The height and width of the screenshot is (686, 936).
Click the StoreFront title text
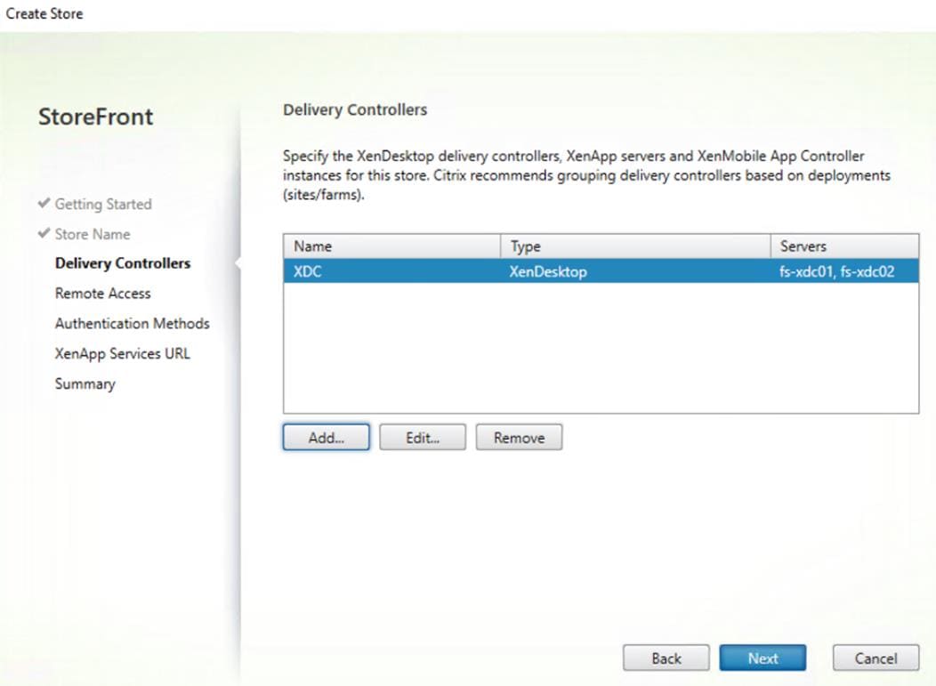95,117
